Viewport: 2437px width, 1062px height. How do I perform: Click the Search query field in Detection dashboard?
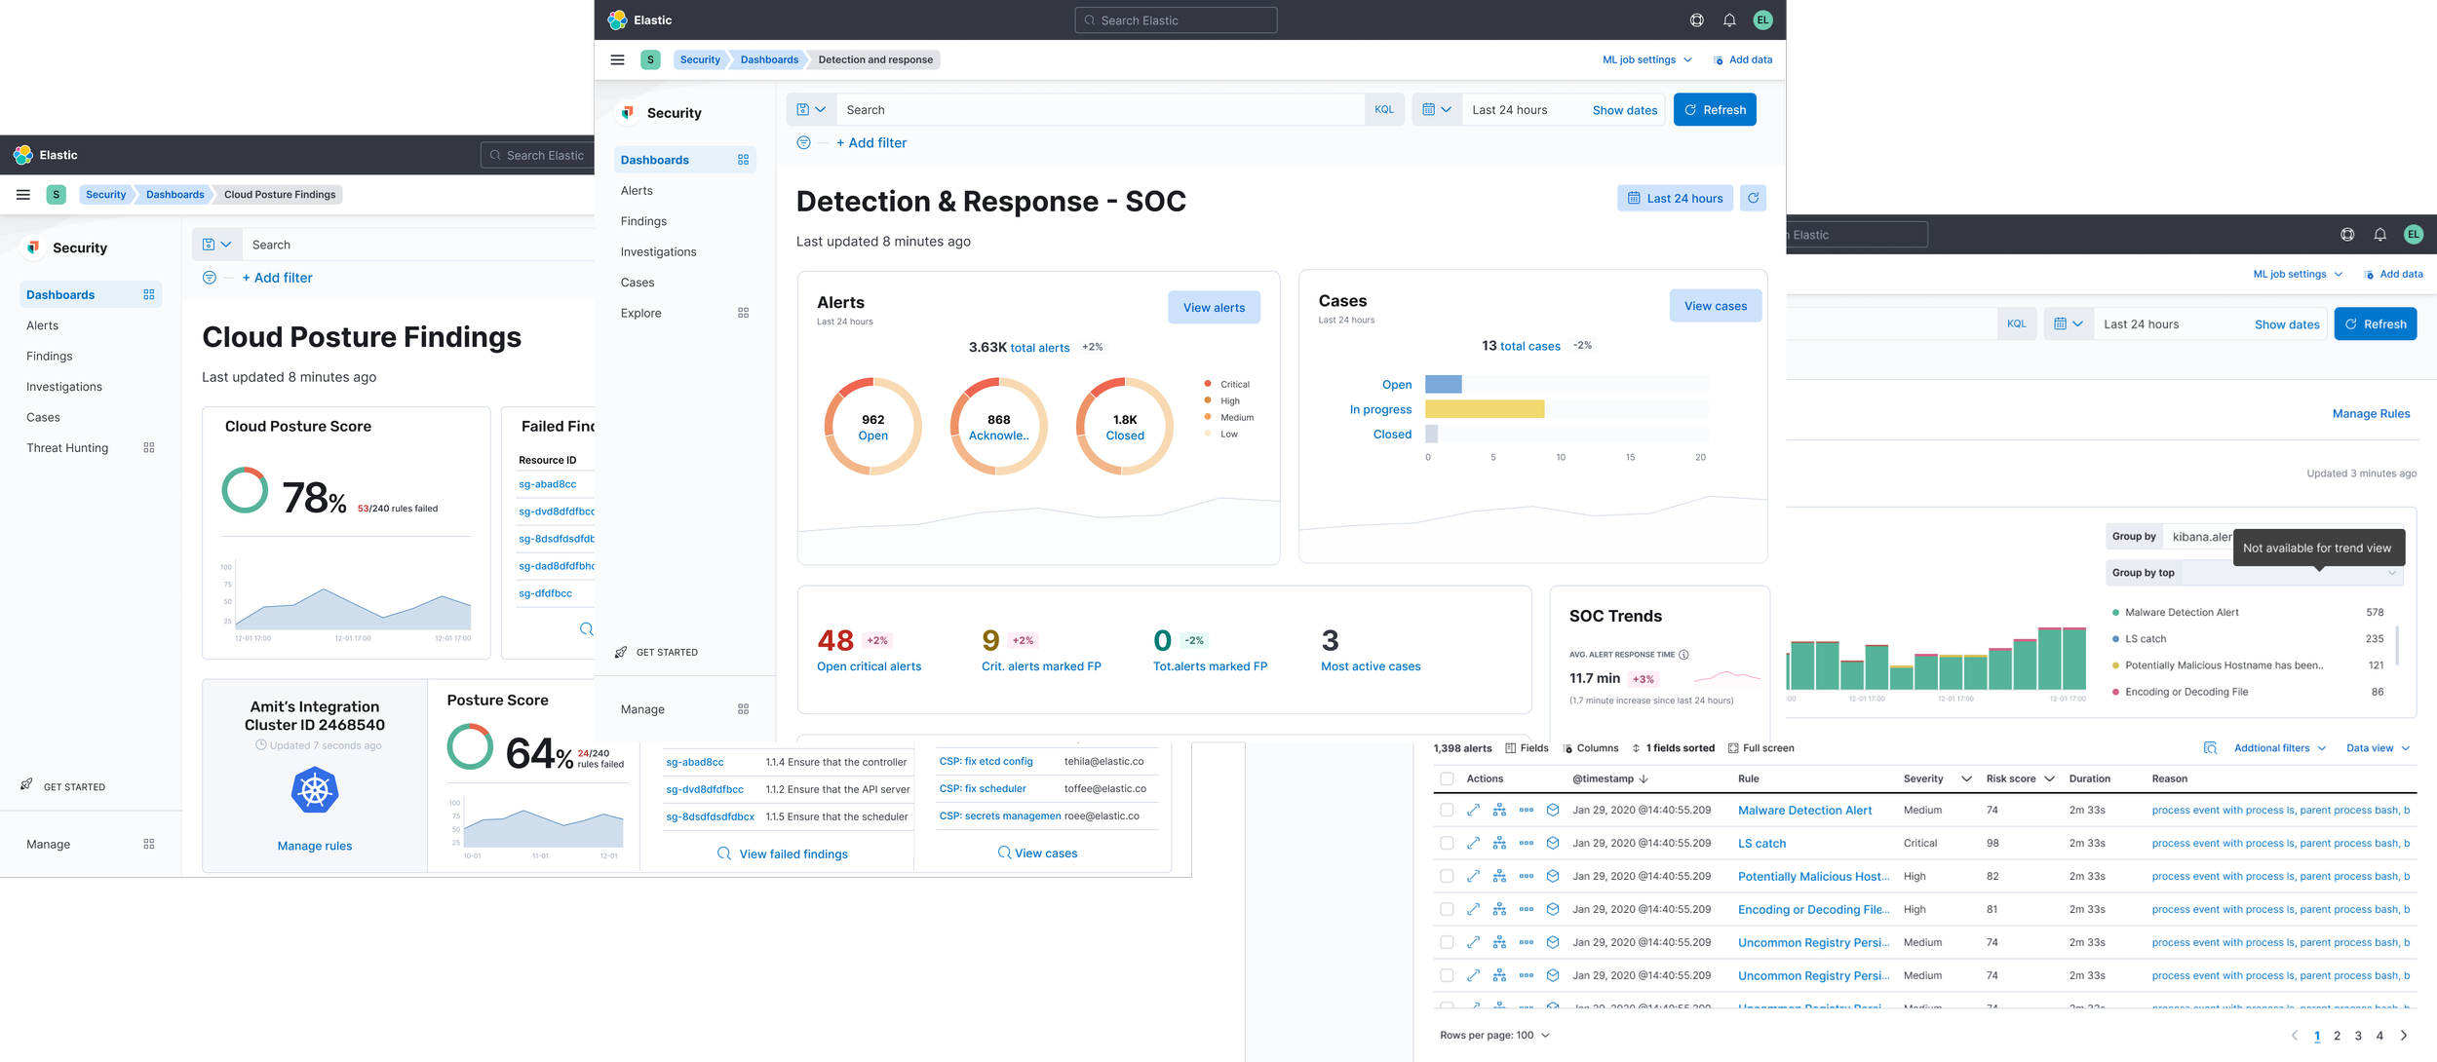(x=1102, y=110)
